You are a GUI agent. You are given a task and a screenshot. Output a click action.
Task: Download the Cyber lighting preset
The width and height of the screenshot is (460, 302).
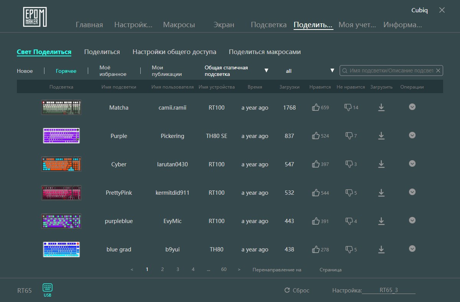click(x=381, y=164)
